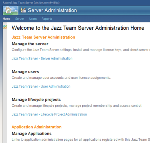Click the Server Administration title icon

[23, 10]
